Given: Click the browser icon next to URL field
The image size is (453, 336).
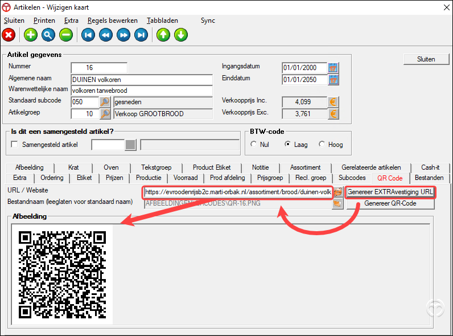Looking at the screenshot, I should (x=337, y=192).
